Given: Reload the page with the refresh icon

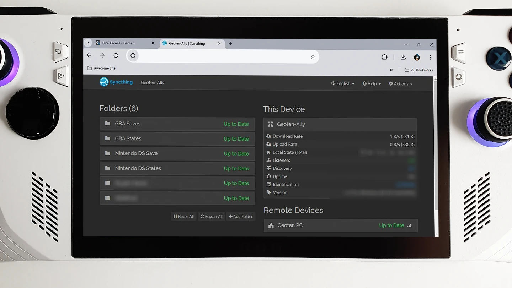Looking at the screenshot, I should (x=116, y=55).
